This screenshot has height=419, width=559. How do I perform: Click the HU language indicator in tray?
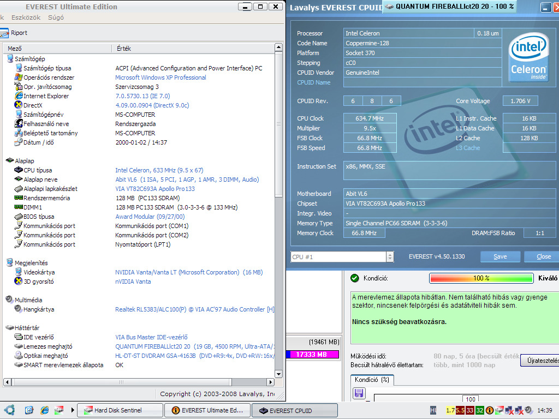pyautogui.click(x=433, y=410)
